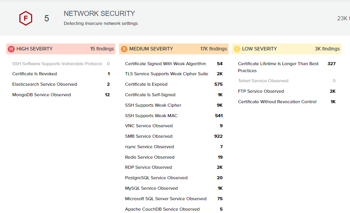The height and width of the screenshot is (213, 350).
Task: Select the High Severity header bar
Action: [x=61, y=49]
